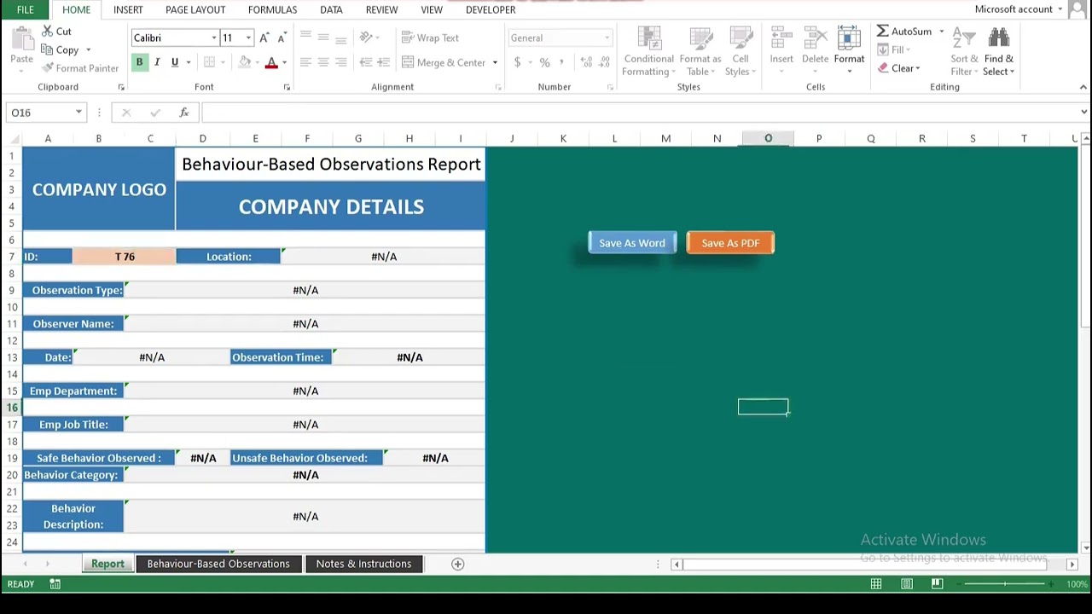Toggle Bold formatting

pos(139,62)
